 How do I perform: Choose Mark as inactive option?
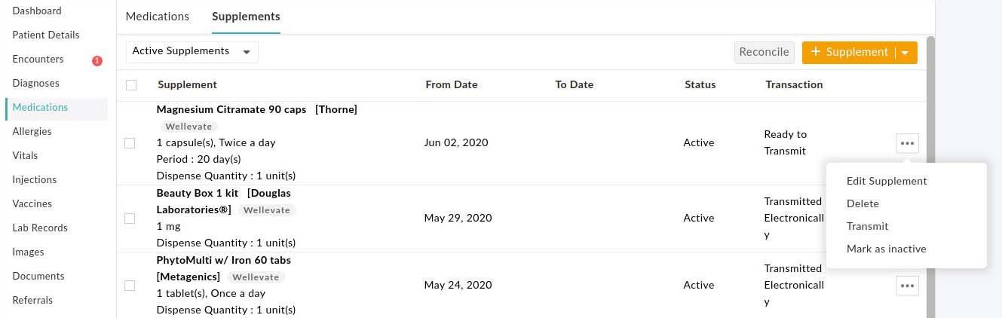[x=886, y=249]
